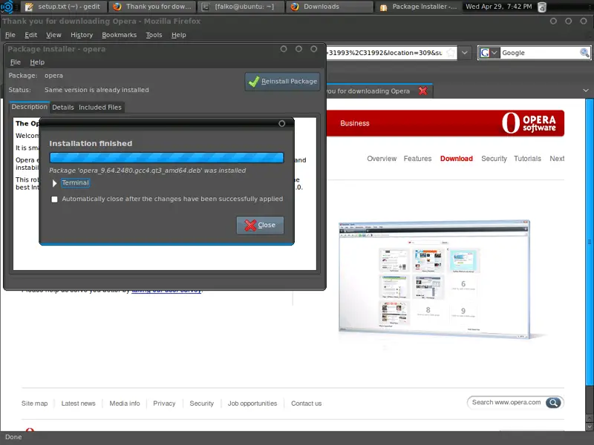This screenshot has width=594, height=445.
Task: Open the Firefox Bookmarks menu
Action: click(119, 35)
